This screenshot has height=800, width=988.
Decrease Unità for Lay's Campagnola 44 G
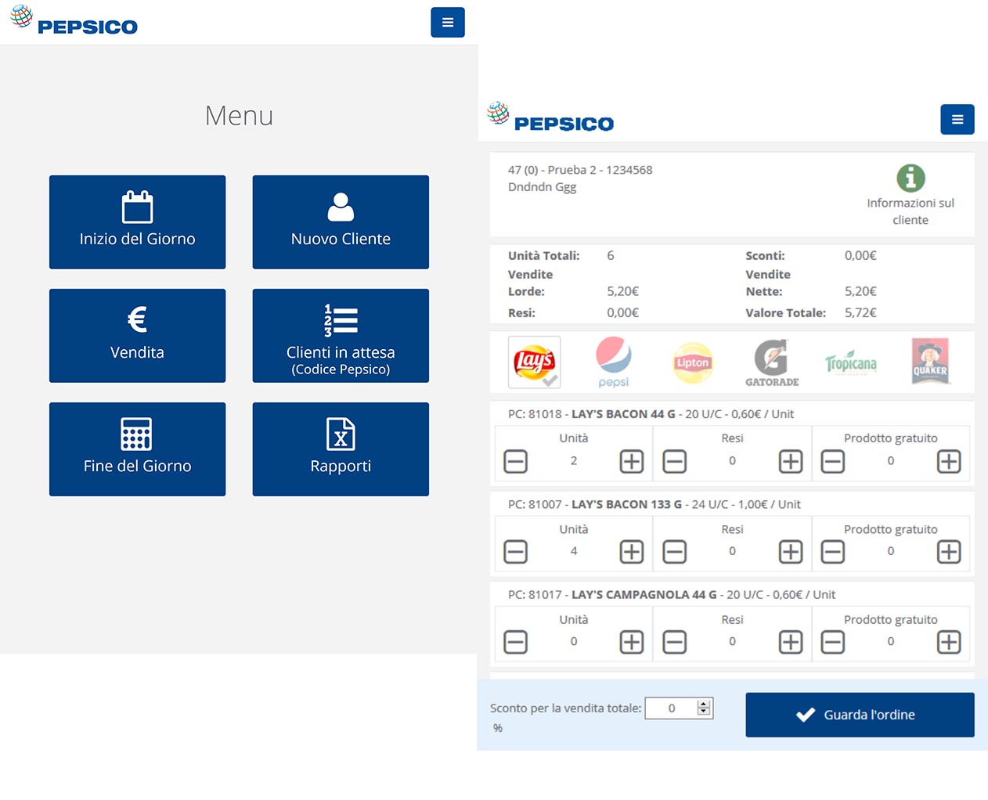(515, 642)
